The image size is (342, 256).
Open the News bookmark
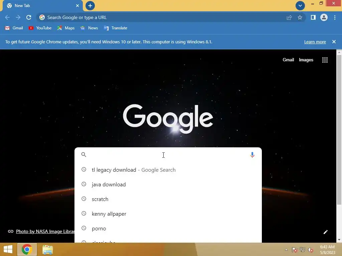(x=89, y=28)
